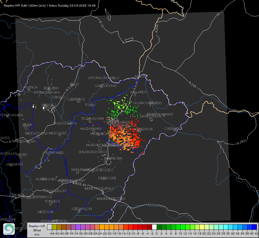Click the swirl logo icon in the bottom-left corner

tap(9, 229)
